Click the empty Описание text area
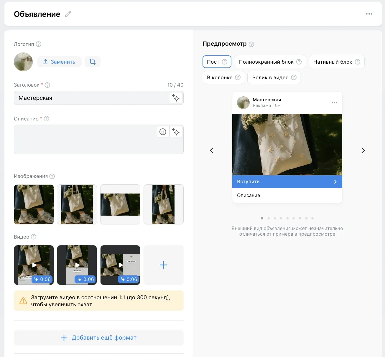This screenshot has height=357, width=385. point(99,139)
